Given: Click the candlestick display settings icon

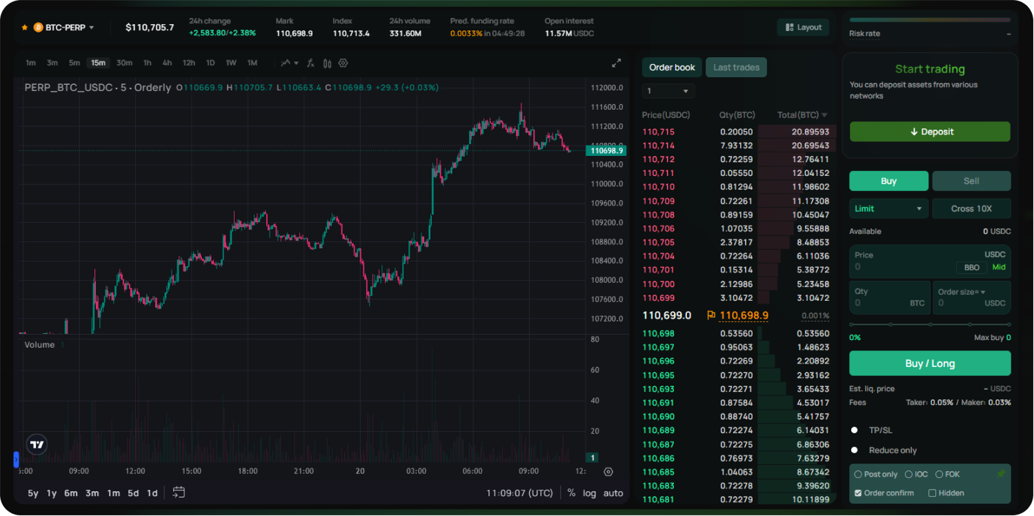Looking at the screenshot, I should tap(327, 63).
